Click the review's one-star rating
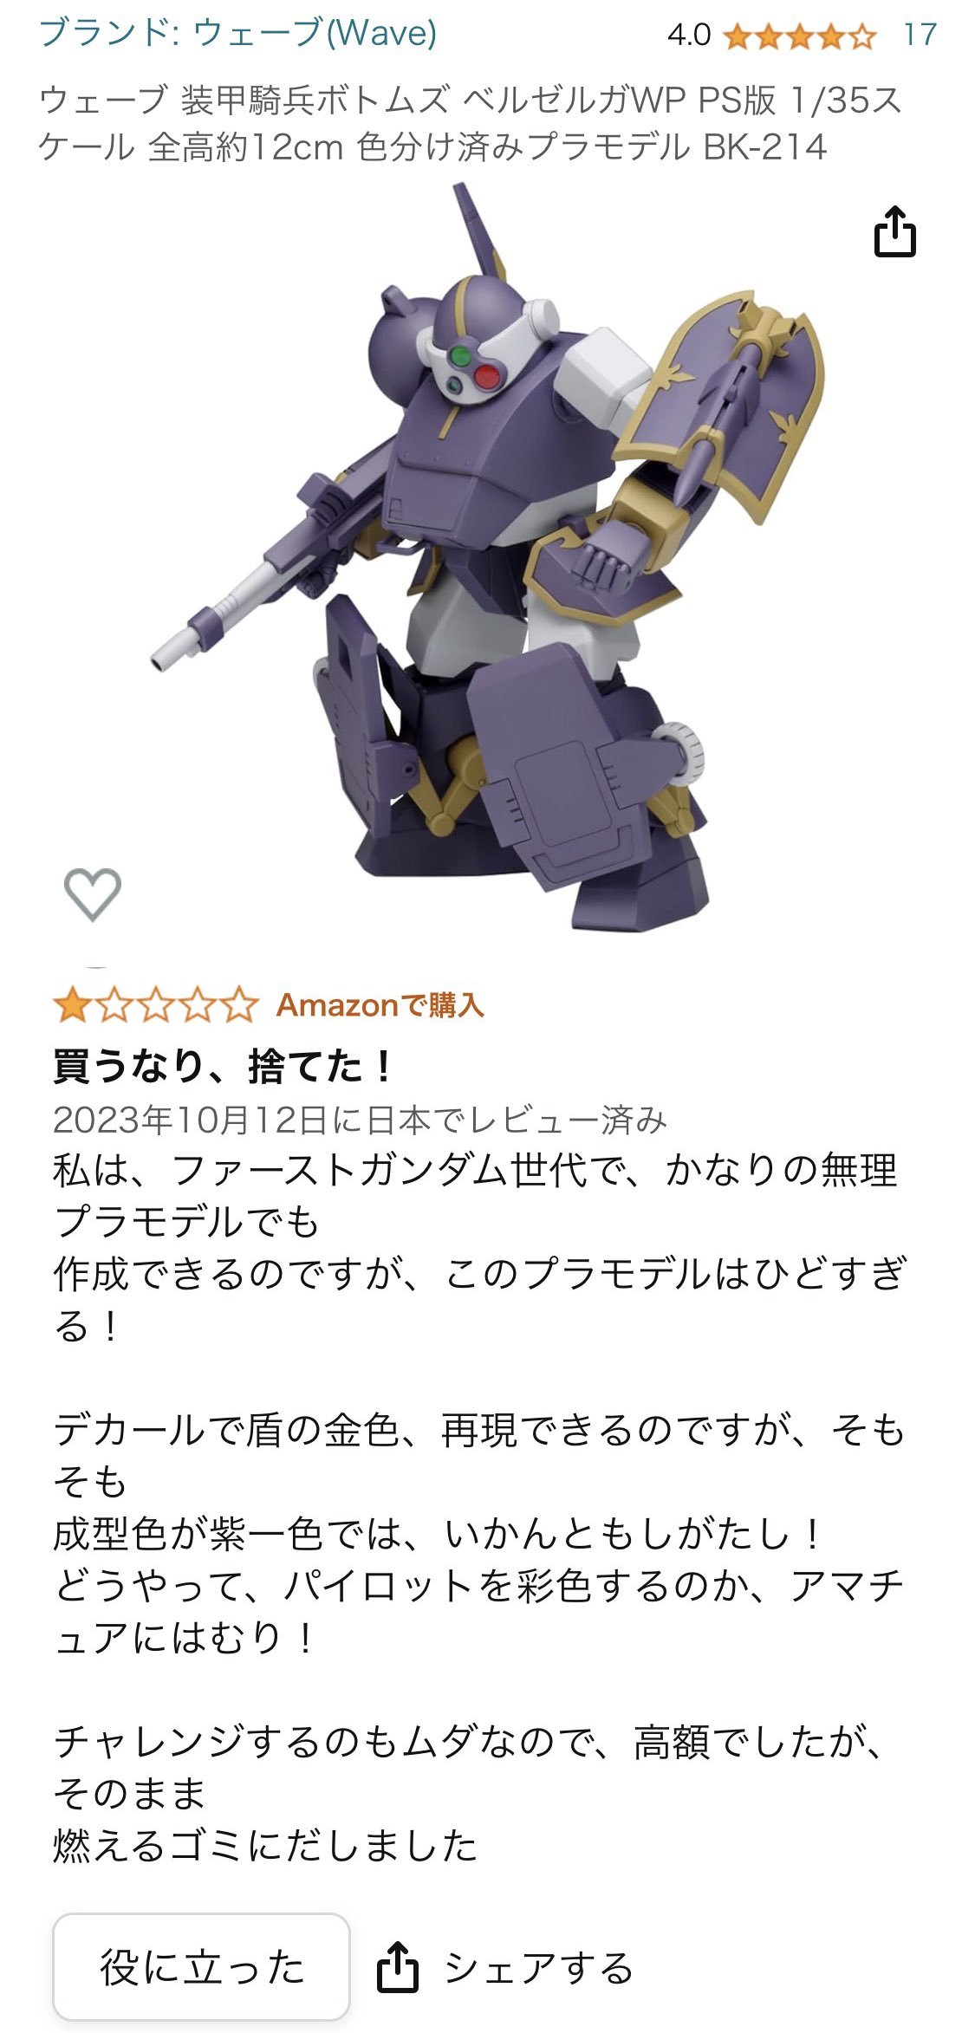 [156, 1005]
